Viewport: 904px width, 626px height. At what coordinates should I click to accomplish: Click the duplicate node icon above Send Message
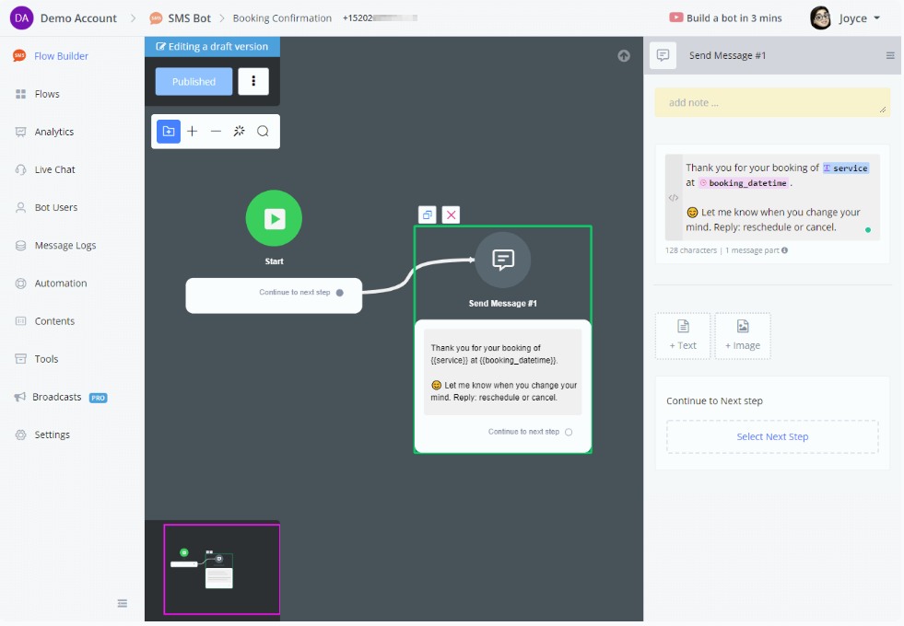(x=428, y=214)
